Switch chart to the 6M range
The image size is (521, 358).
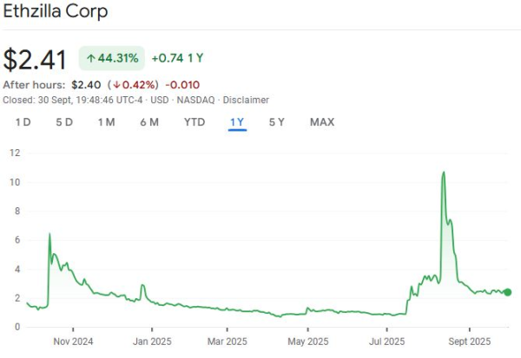click(x=149, y=122)
